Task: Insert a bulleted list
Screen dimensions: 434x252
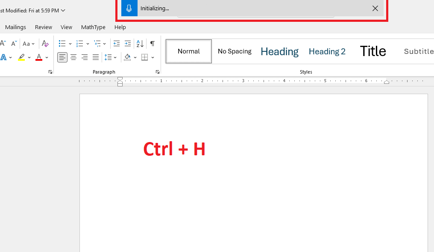Action: coord(62,44)
